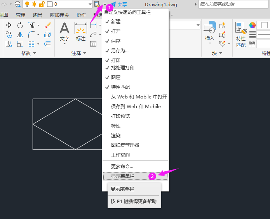Open the 附加模块 ribbon tab
Viewport: 270px width, 219px height.
(x=59, y=15)
